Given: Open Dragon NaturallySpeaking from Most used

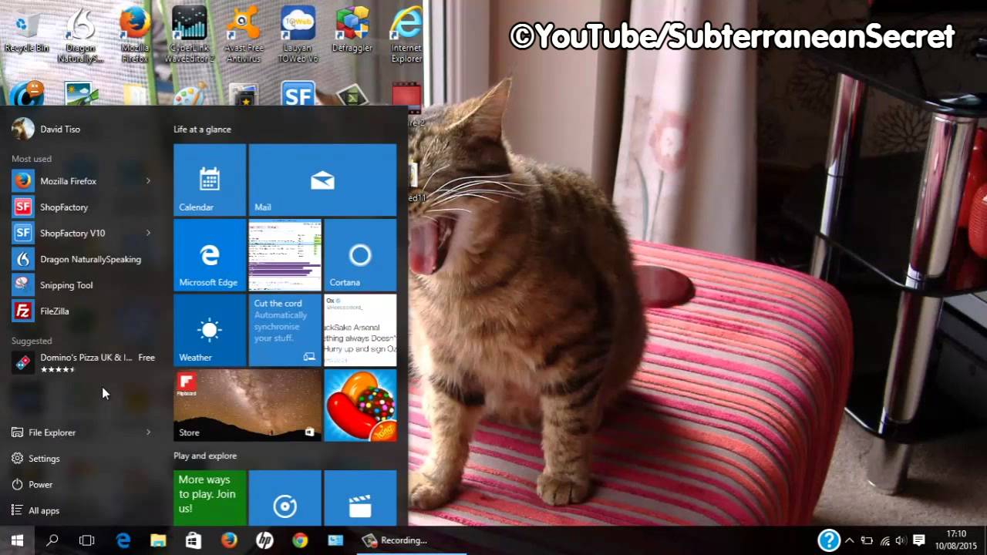Looking at the screenshot, I should (82, 259).
